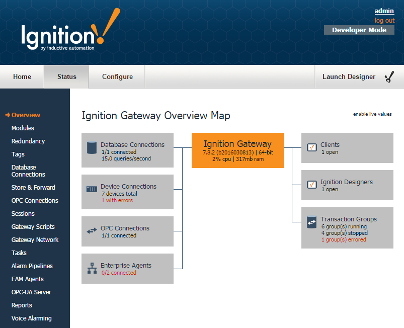Click the red '1 group(s) errored' text

click(344, 239)
